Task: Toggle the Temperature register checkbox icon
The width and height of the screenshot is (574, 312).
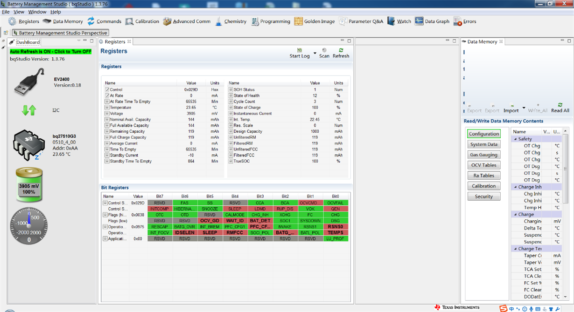Action: pos(107,108)
